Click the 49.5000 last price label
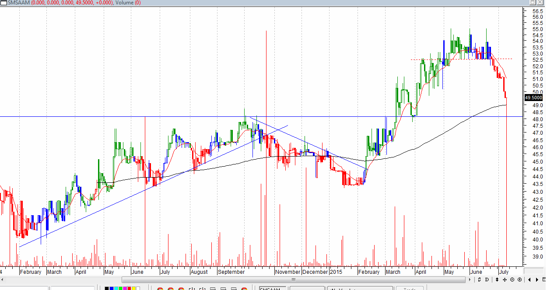This screenshot has height=290, width=547. click(533, 98)
